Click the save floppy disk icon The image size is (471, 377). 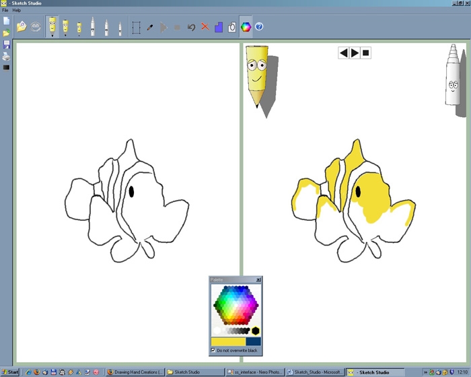(x=7, y=44)
